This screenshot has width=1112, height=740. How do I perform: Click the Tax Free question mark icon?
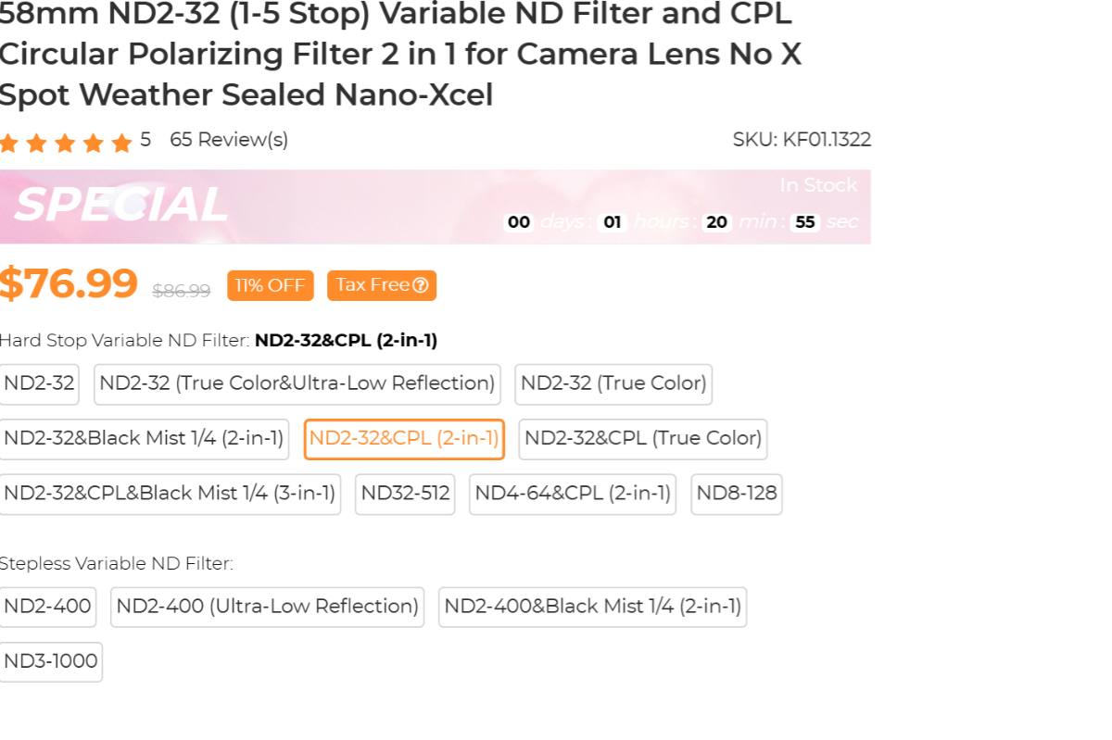(x=421, y=285)
